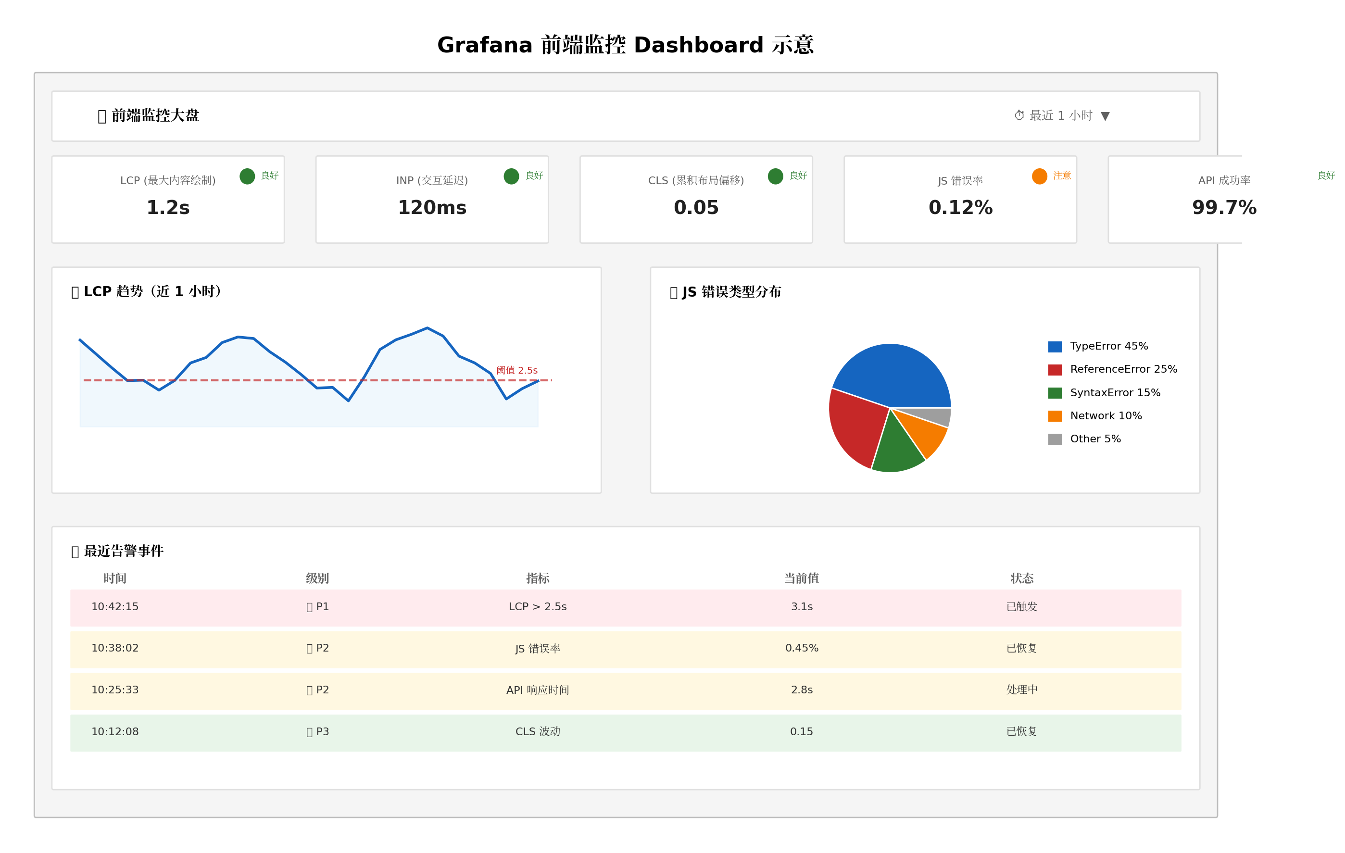The height and width of the screenshot is (853, 1345).
Task: Sort by the 指标 column header
Action: [x=538, y=578]
